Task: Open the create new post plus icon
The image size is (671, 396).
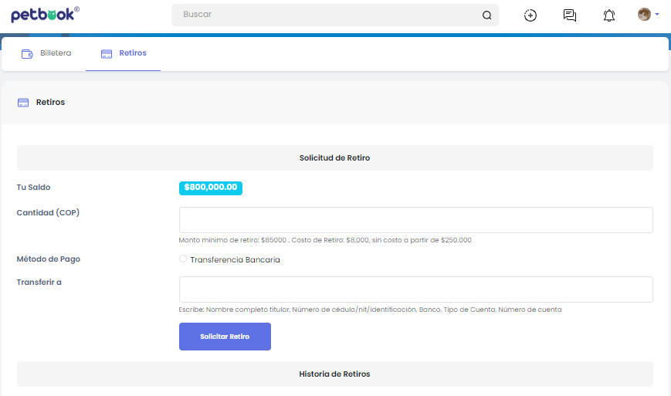Action: pos(530,15)
